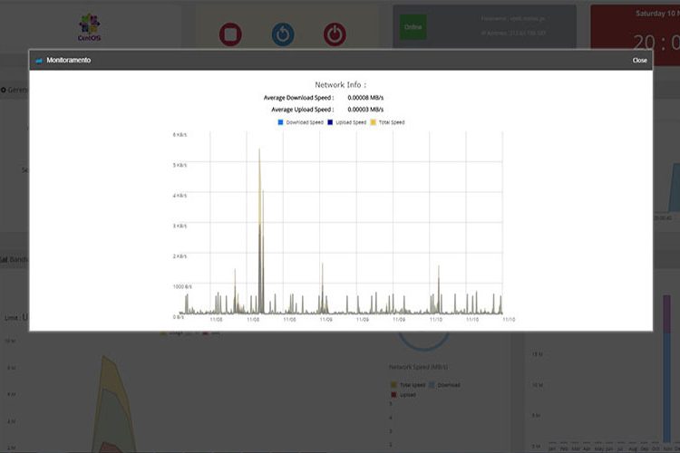Click the Monitoramento chart icon in title bar
Image resolution: width=680 pixels, height=453 pixels.
tap(39, 61)
